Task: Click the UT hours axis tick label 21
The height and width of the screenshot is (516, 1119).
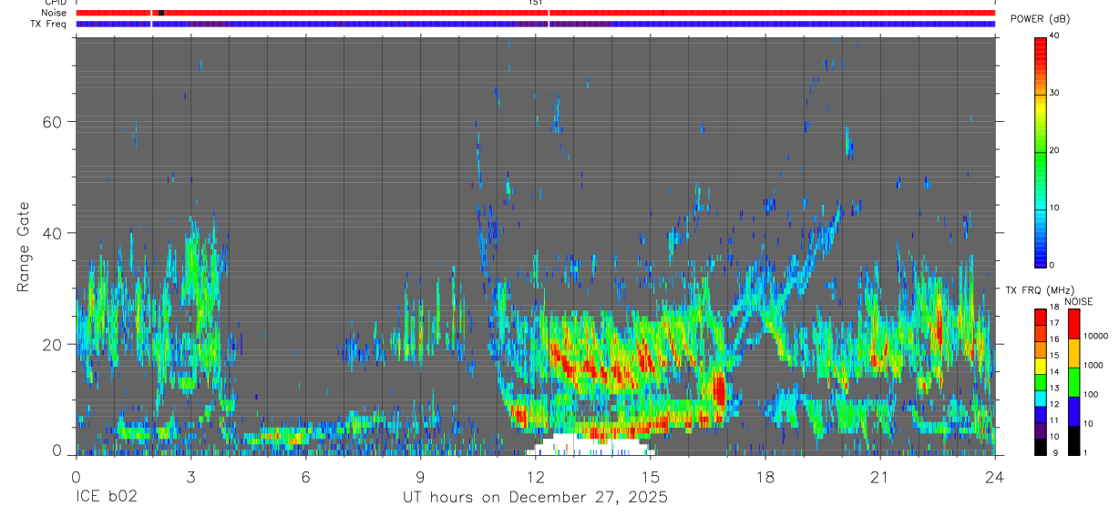Action: (880, 476)
